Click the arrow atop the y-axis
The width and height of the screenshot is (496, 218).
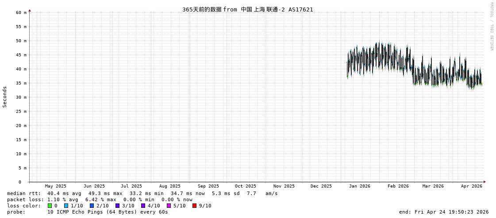pyautogui.click(x=30, y=10)
